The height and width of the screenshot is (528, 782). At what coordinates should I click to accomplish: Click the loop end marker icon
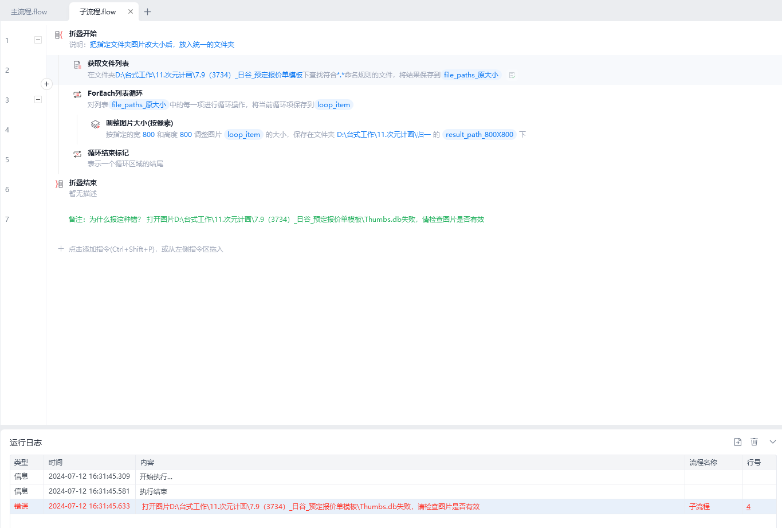pos(77,154)
